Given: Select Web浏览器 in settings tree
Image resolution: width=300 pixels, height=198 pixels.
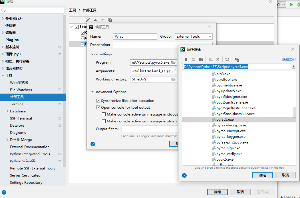Looking at the screenshot, I should [19, 83].
